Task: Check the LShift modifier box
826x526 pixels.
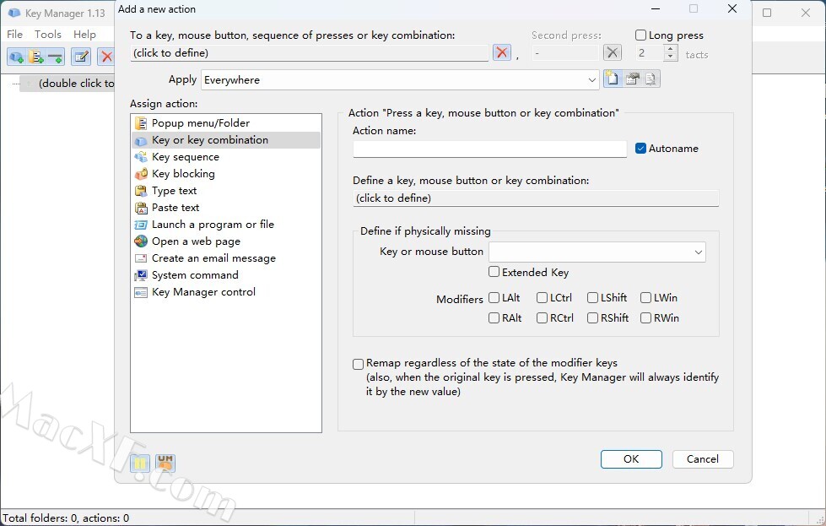Action: pyautogui.click(x=592, y=298)
